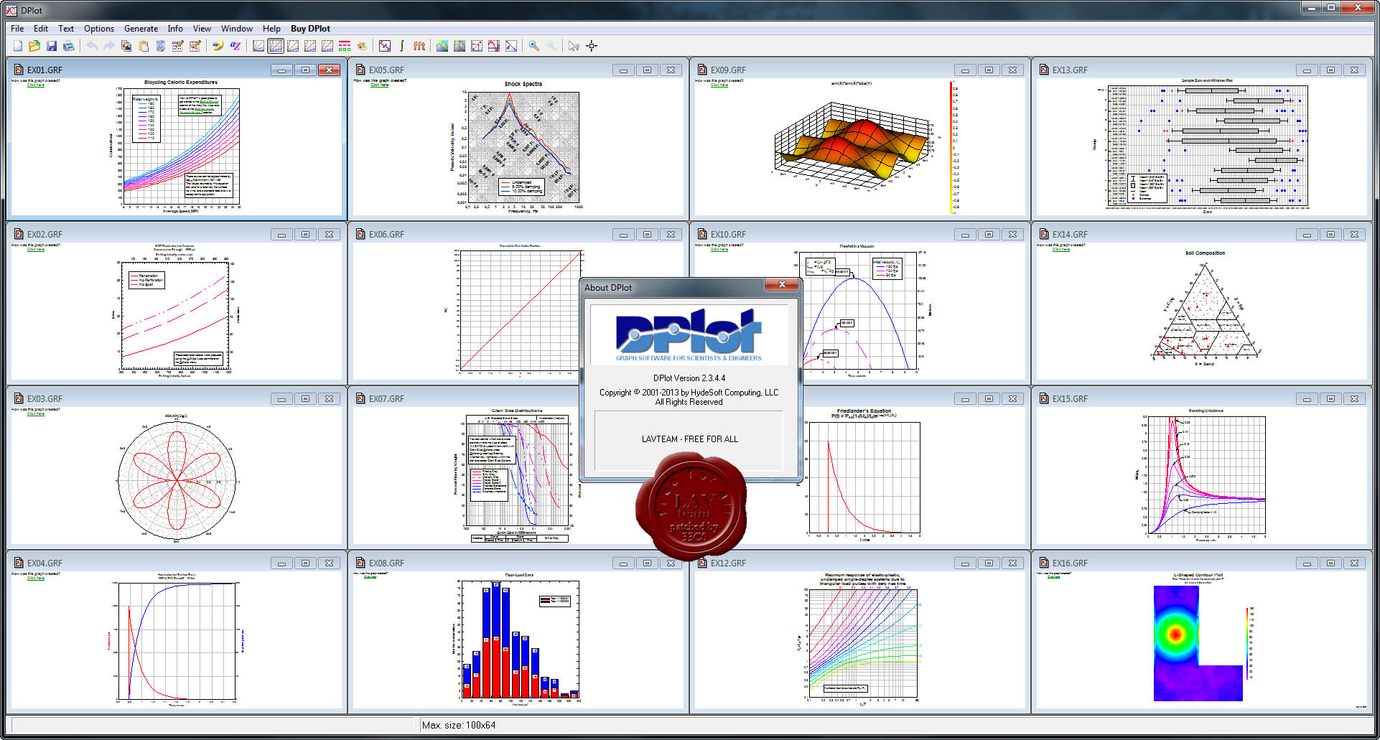Click the Buy DPlot menu item
The height and width of the screenshot is (740, 1380).
coord(310,29)
